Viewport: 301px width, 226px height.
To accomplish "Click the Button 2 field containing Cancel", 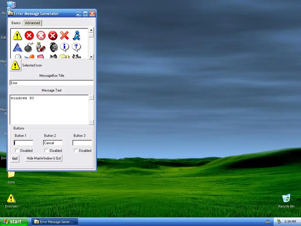I will point(53,143).
